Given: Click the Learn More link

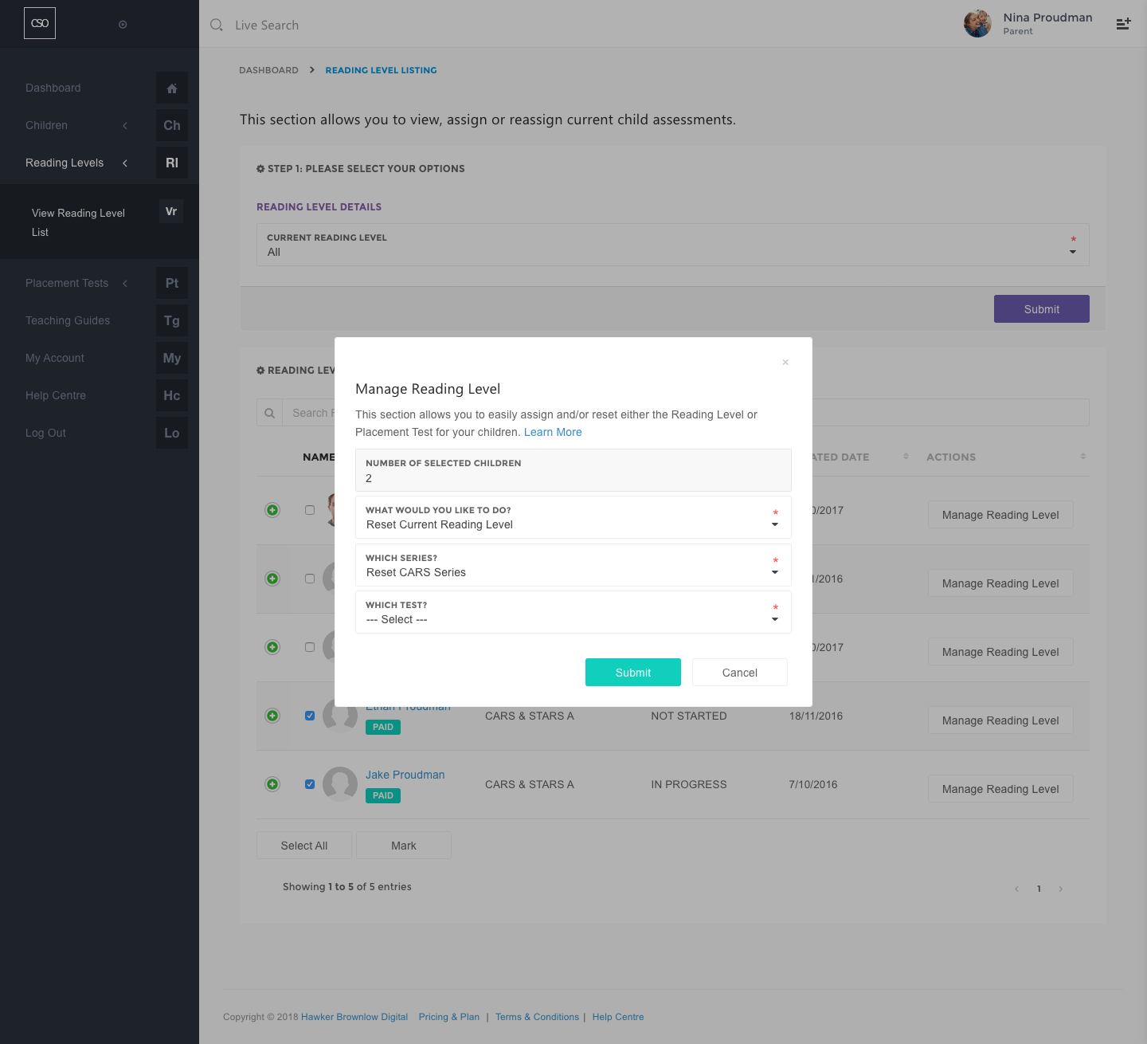Looking at the screenshot, I should 553,432.
